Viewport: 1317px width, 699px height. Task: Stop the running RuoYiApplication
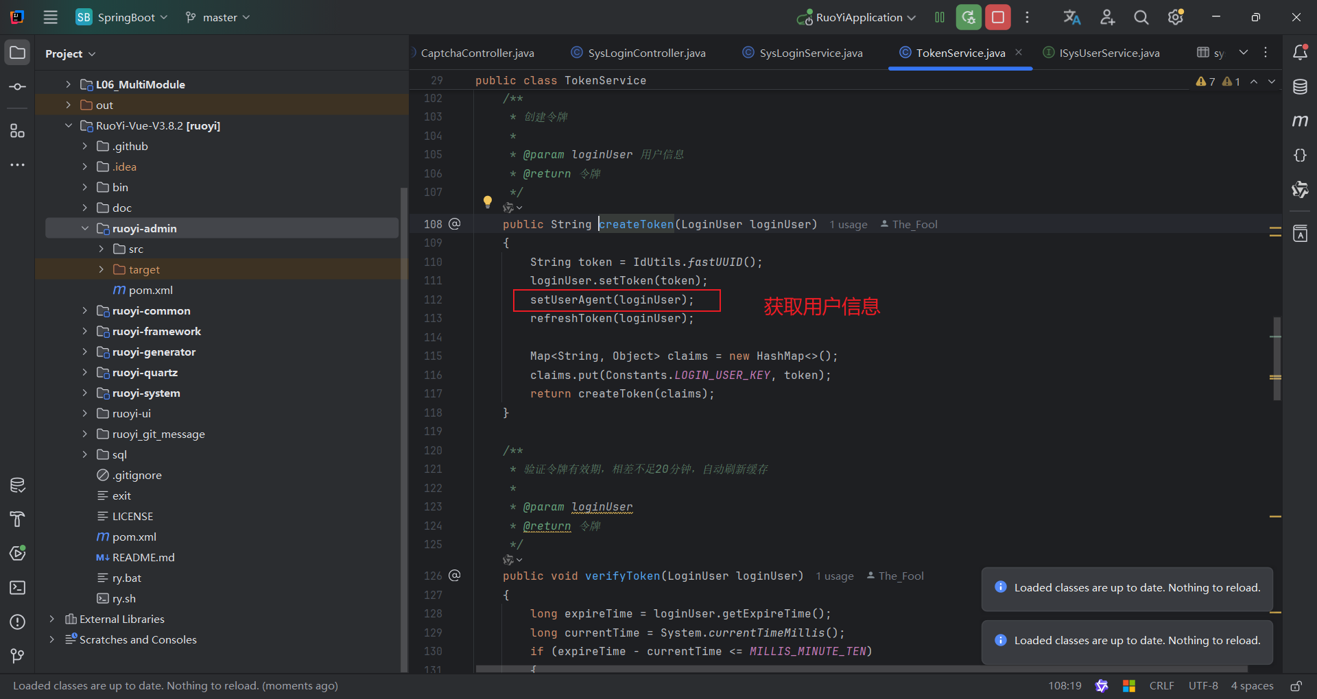(x=998, y=17)
